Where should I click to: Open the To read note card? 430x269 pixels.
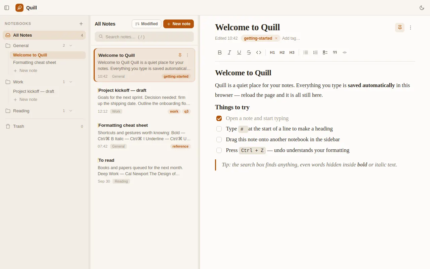tap(144, 171)
